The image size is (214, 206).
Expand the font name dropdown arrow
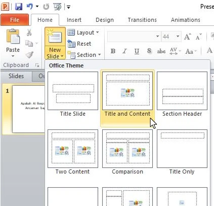point(157,37)
